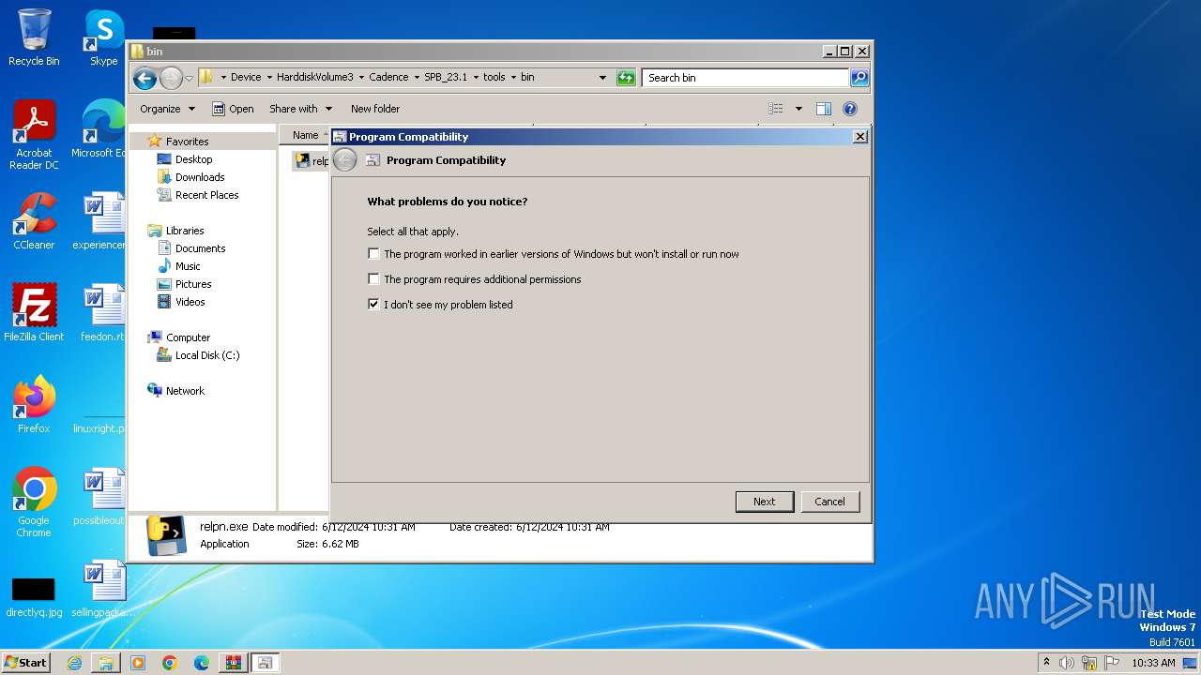Open Downloads in navigation pane
Viewport: 1201px width, 675px height.
point(200,177)
